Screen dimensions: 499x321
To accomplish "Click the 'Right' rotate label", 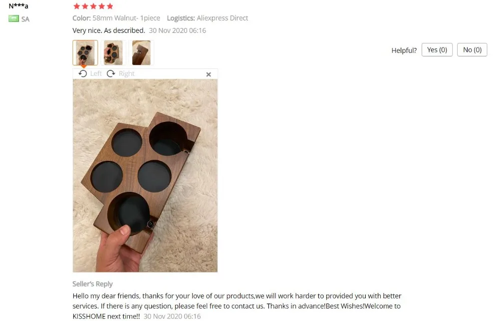I will tap(126, 73).
